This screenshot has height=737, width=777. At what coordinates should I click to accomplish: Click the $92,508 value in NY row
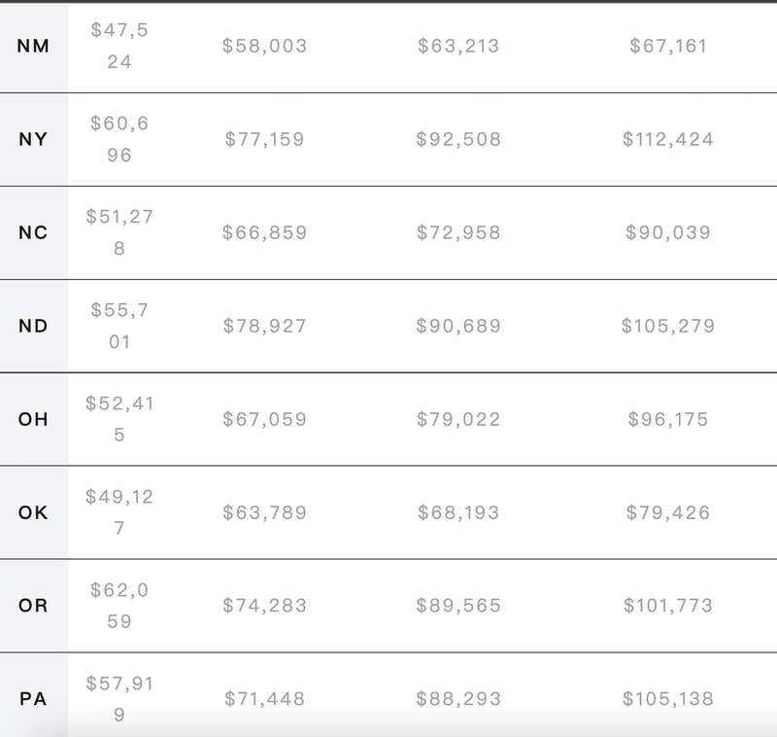(x=458, y=139)
